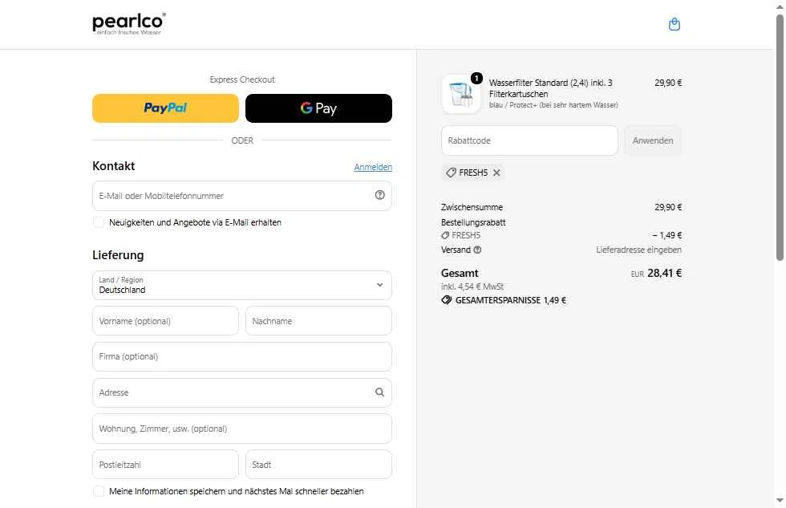Focus the Rabattcode input field

(529, 140)
